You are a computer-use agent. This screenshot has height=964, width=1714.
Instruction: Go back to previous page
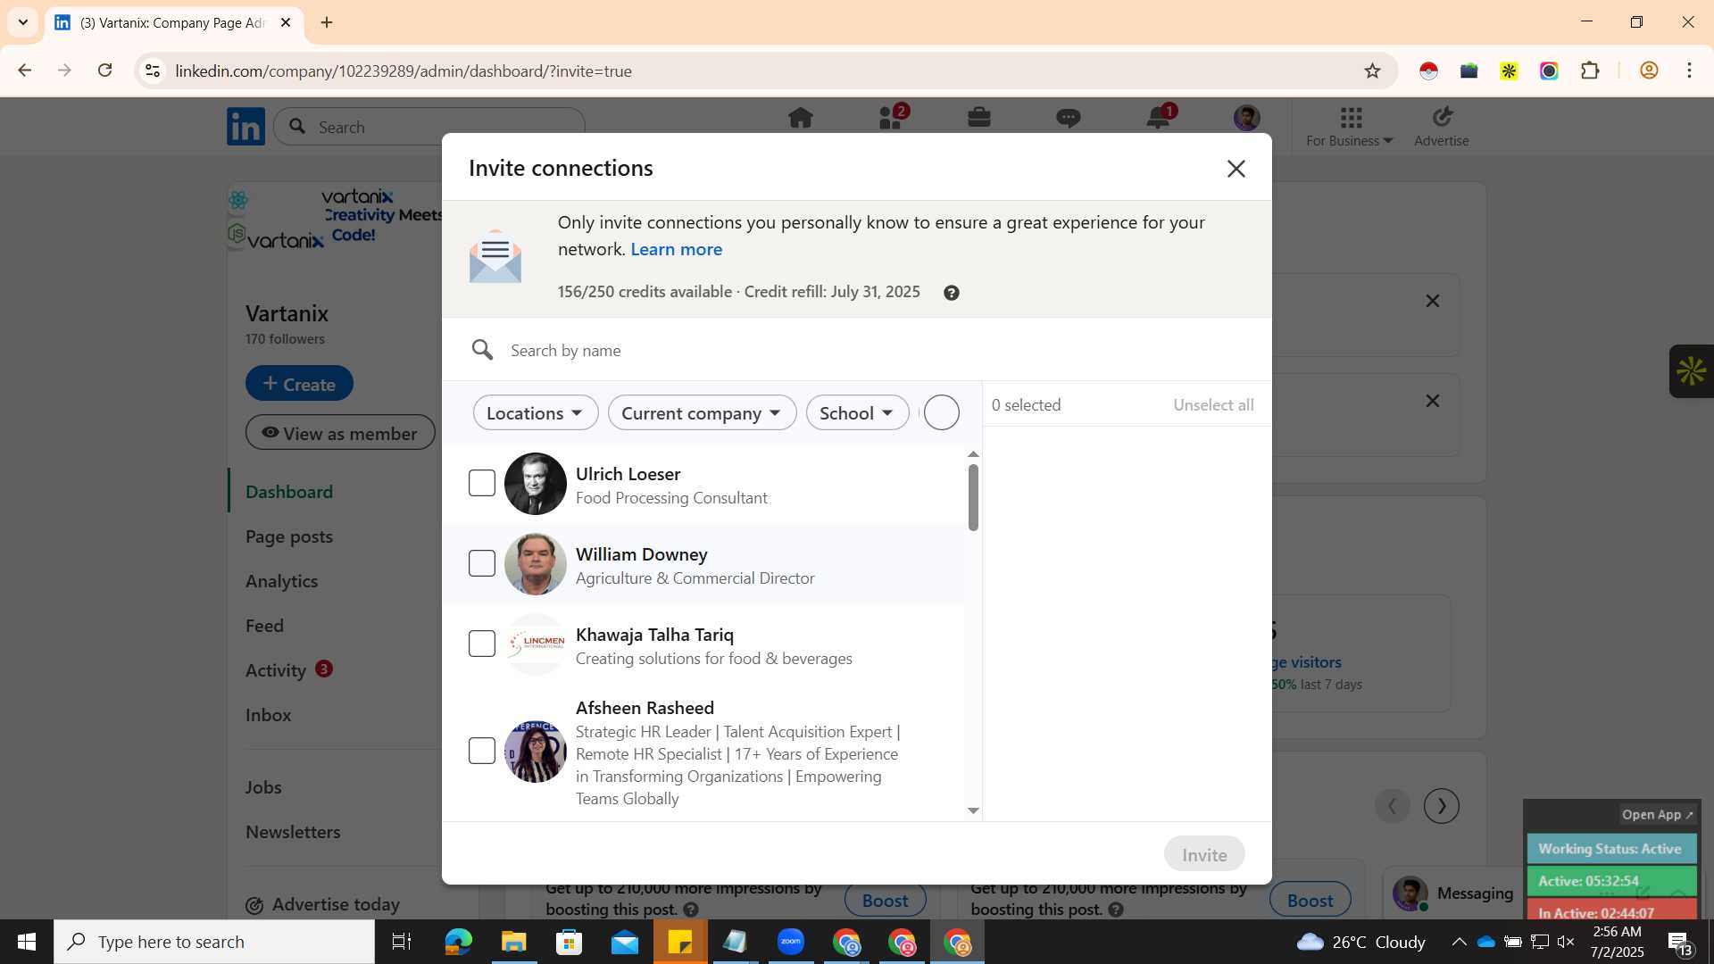point(25,71)
